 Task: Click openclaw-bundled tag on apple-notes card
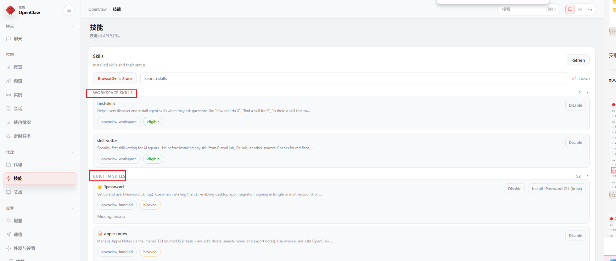(117, 252)
